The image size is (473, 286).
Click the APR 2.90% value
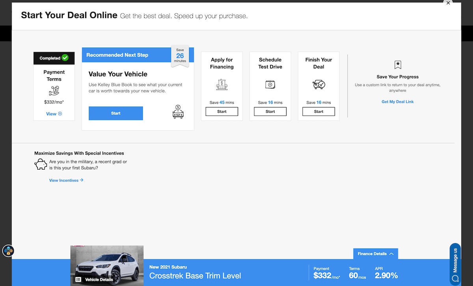tap(386, 275)
